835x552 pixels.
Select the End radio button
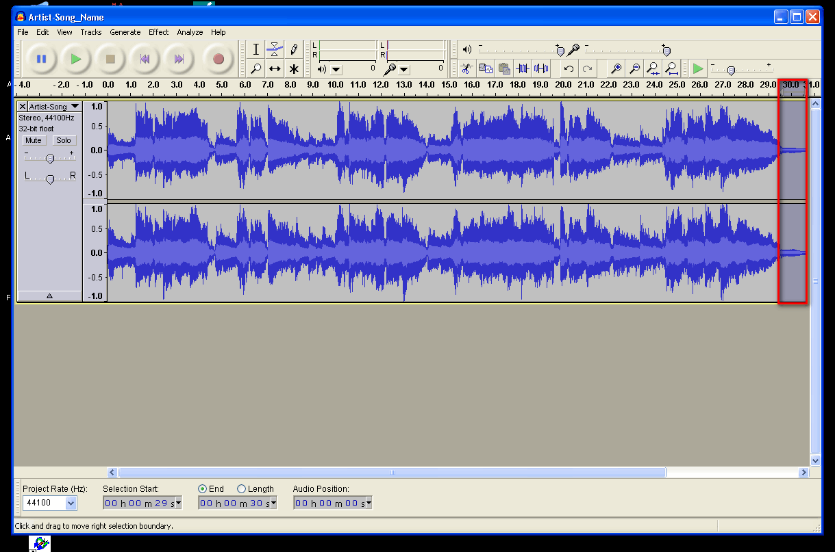click(x=202, y=489)
